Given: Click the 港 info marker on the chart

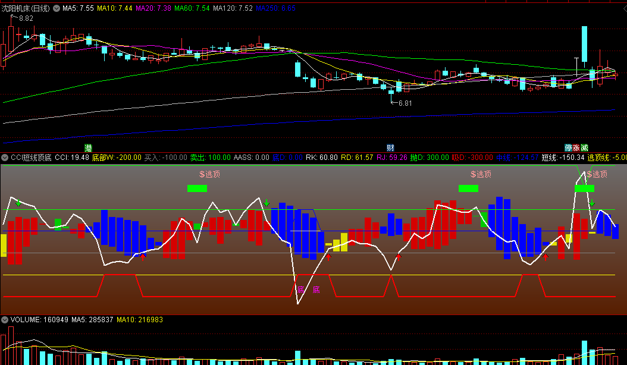Looking at the screenshot, I should [88, 148].
